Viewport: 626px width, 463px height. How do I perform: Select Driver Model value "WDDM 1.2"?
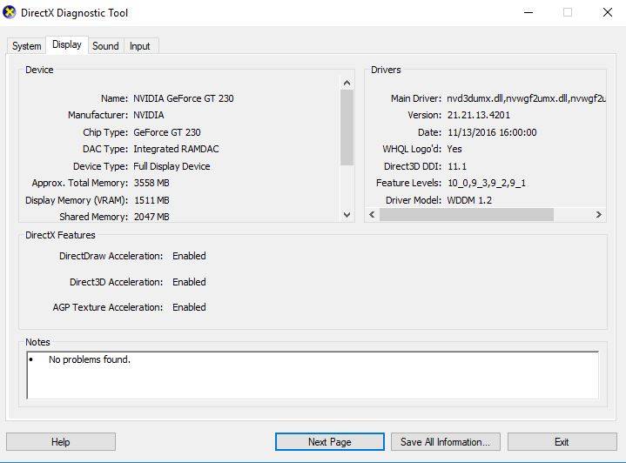[x=469, y=200]
